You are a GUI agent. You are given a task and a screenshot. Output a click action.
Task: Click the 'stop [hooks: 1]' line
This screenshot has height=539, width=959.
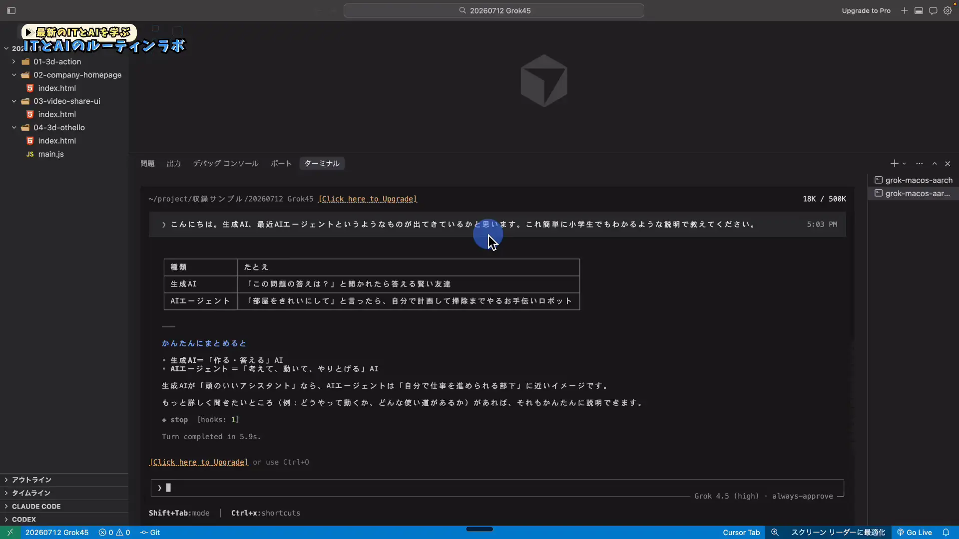pyautogui.click(x=200, y=420)
